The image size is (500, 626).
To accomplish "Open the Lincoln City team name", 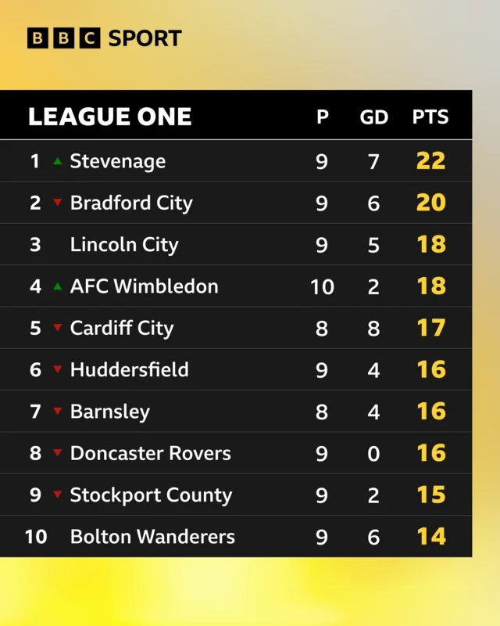I will (x=124, y=244).
